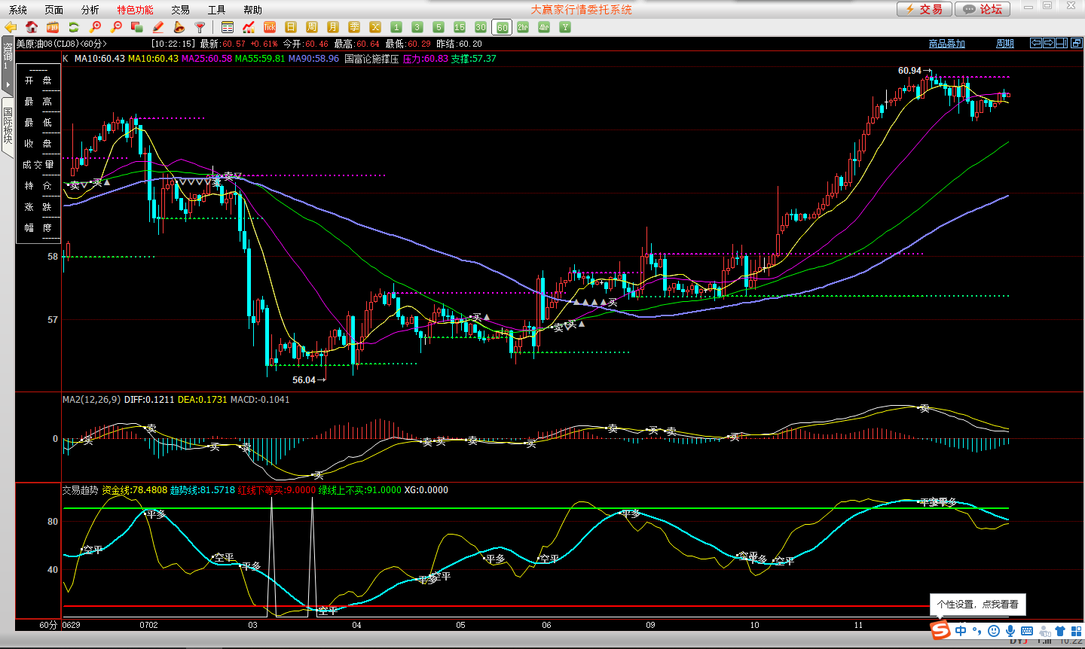Click the funnel filter icon
Viewport: 1085px width, 649px height.
(200, 27)
